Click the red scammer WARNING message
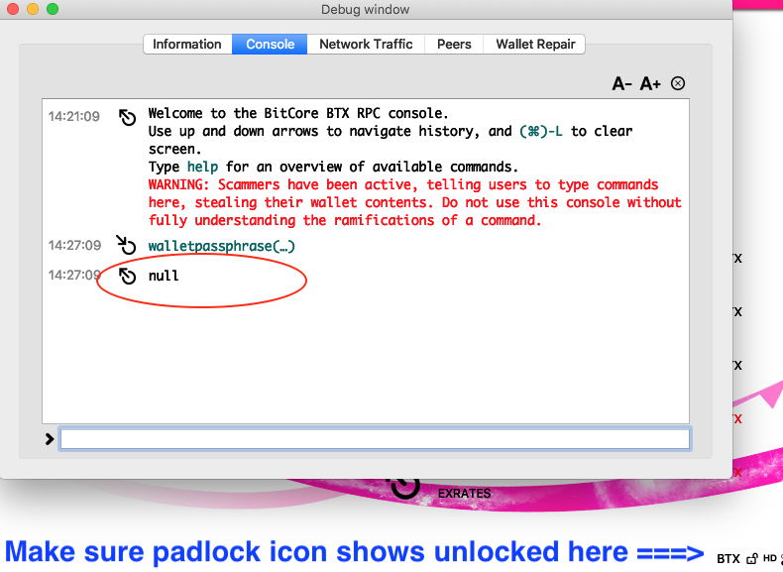The height and width of the screenshot is (572, 783). pyautogui.click(x=414, y=203)
